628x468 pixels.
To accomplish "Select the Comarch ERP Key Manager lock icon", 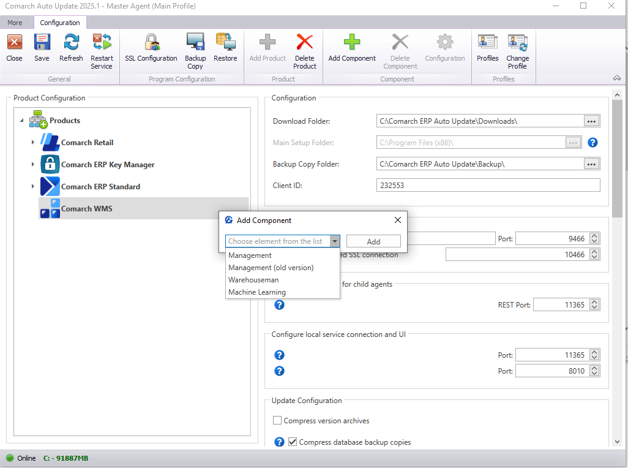I will point(50,164).
